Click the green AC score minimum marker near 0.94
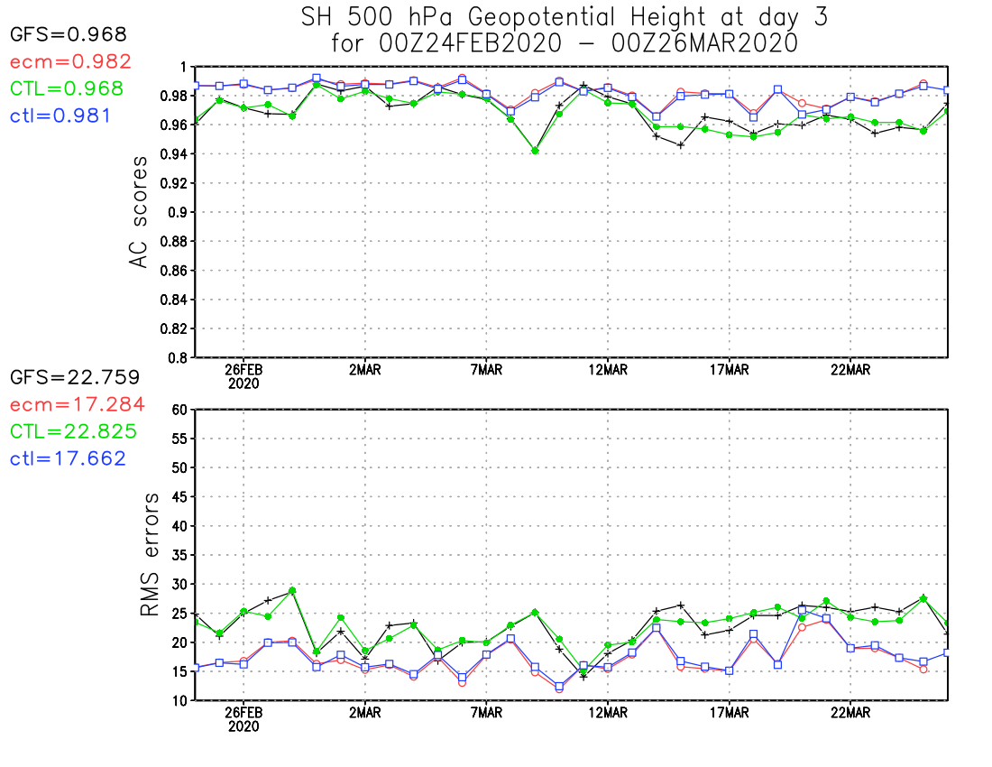992x767 pixels. 535,151
